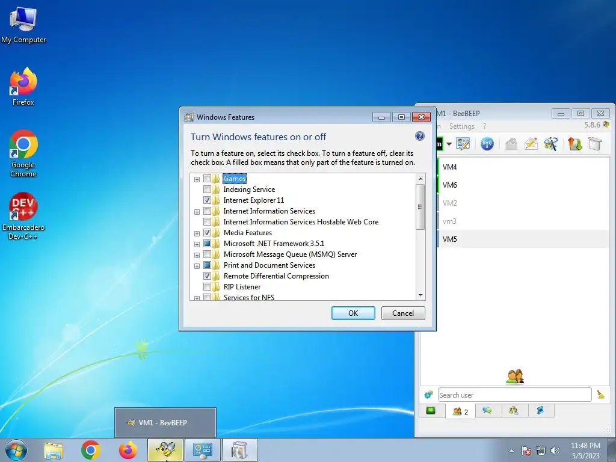Click Cancel in Windows Features
Screen dimensions: 616x462
[x=403, y=313]
